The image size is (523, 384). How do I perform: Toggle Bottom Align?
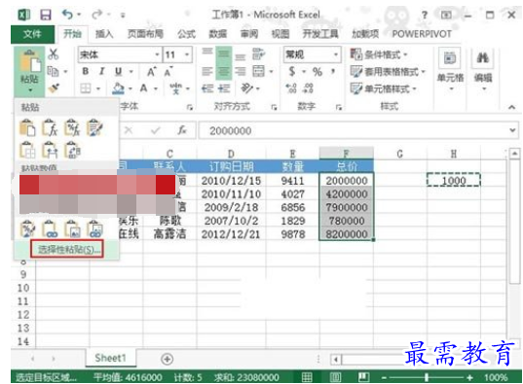241,57
